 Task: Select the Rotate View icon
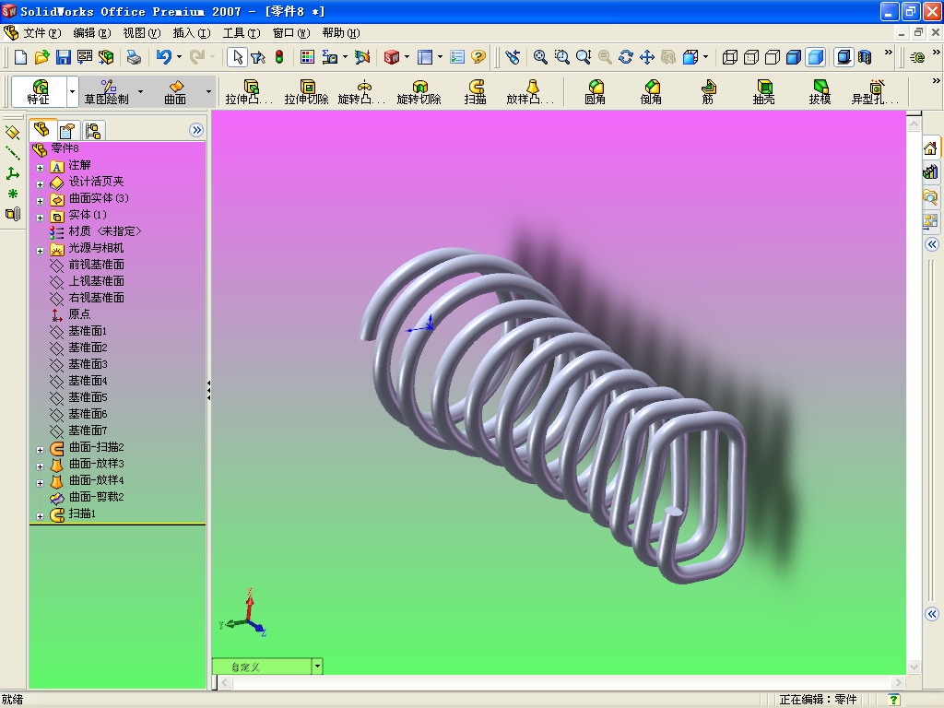[626, 57]
